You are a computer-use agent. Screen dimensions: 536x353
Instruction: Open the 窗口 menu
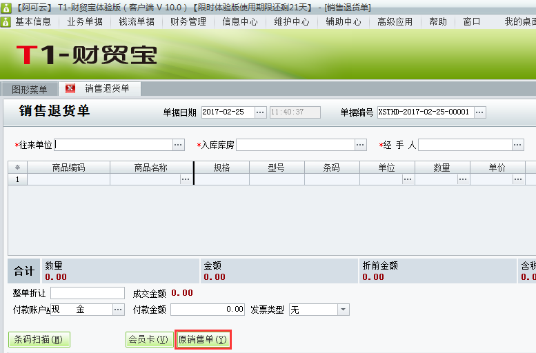(x=472, y=22)
